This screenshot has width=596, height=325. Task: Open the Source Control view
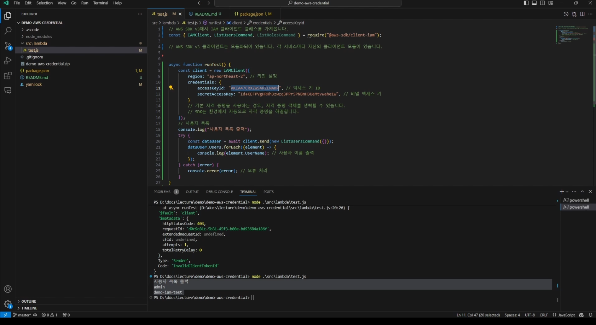tap(7, 46)
